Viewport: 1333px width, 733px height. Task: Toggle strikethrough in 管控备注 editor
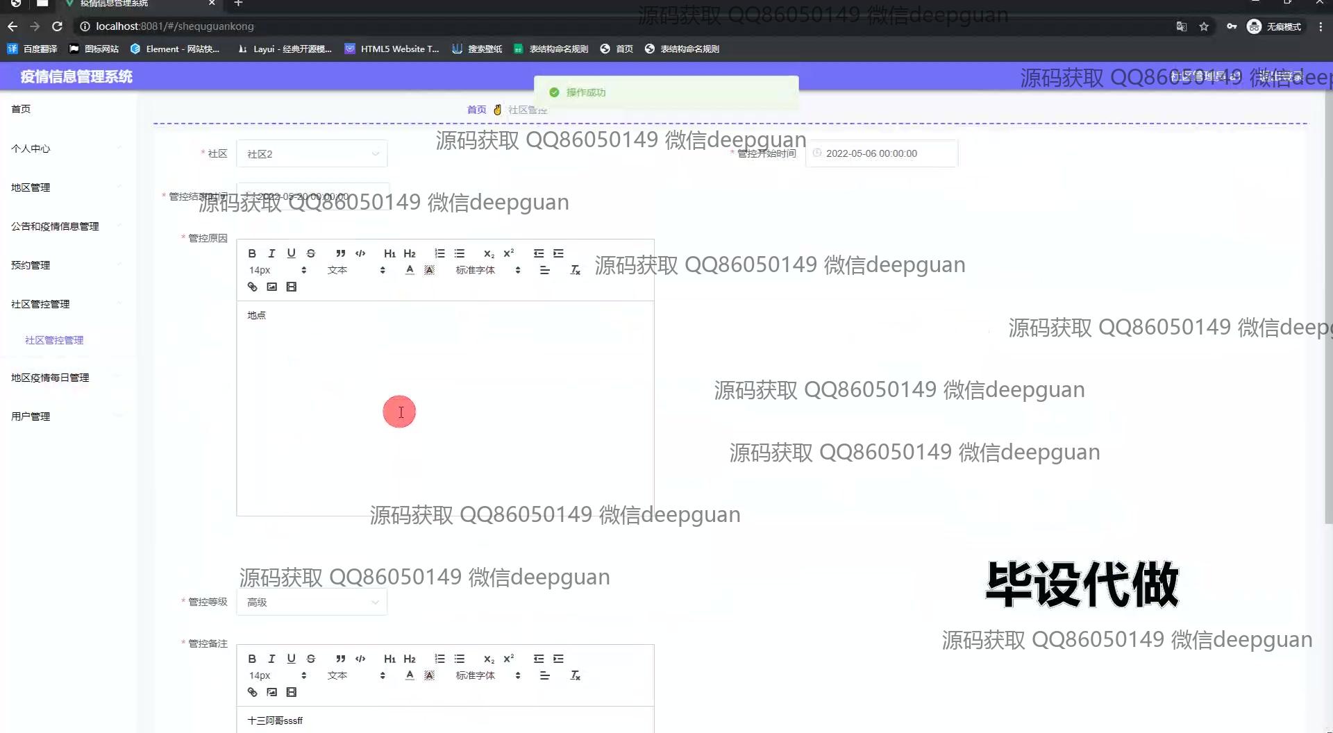tap(310, 659)
